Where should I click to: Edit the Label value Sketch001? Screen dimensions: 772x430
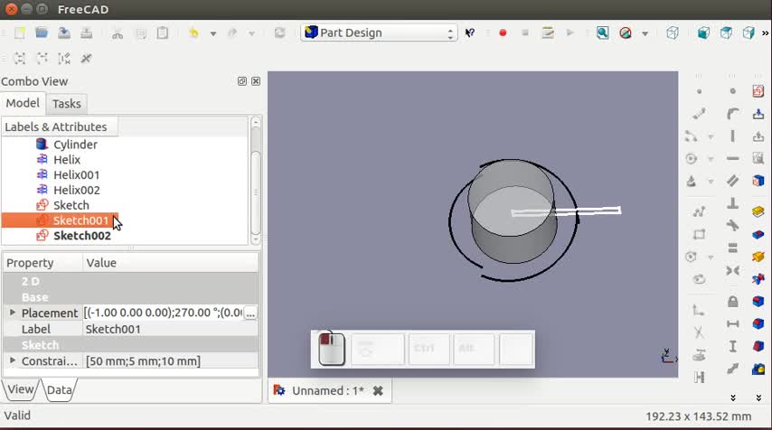coord(170,329)
